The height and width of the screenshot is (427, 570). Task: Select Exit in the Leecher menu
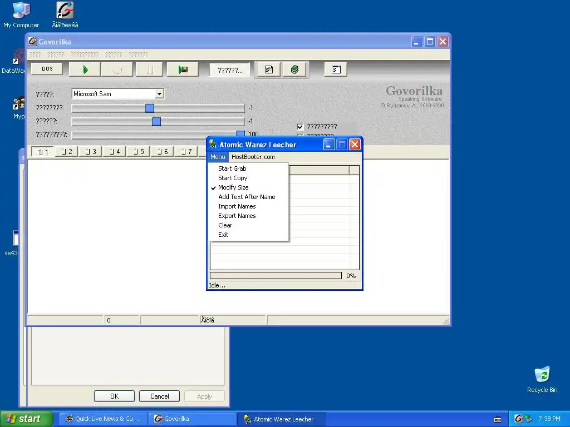tap(248, 235)
